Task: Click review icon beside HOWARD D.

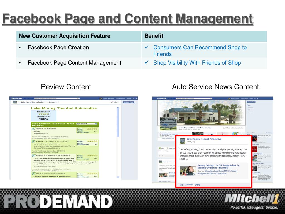Action: point(33,141)
